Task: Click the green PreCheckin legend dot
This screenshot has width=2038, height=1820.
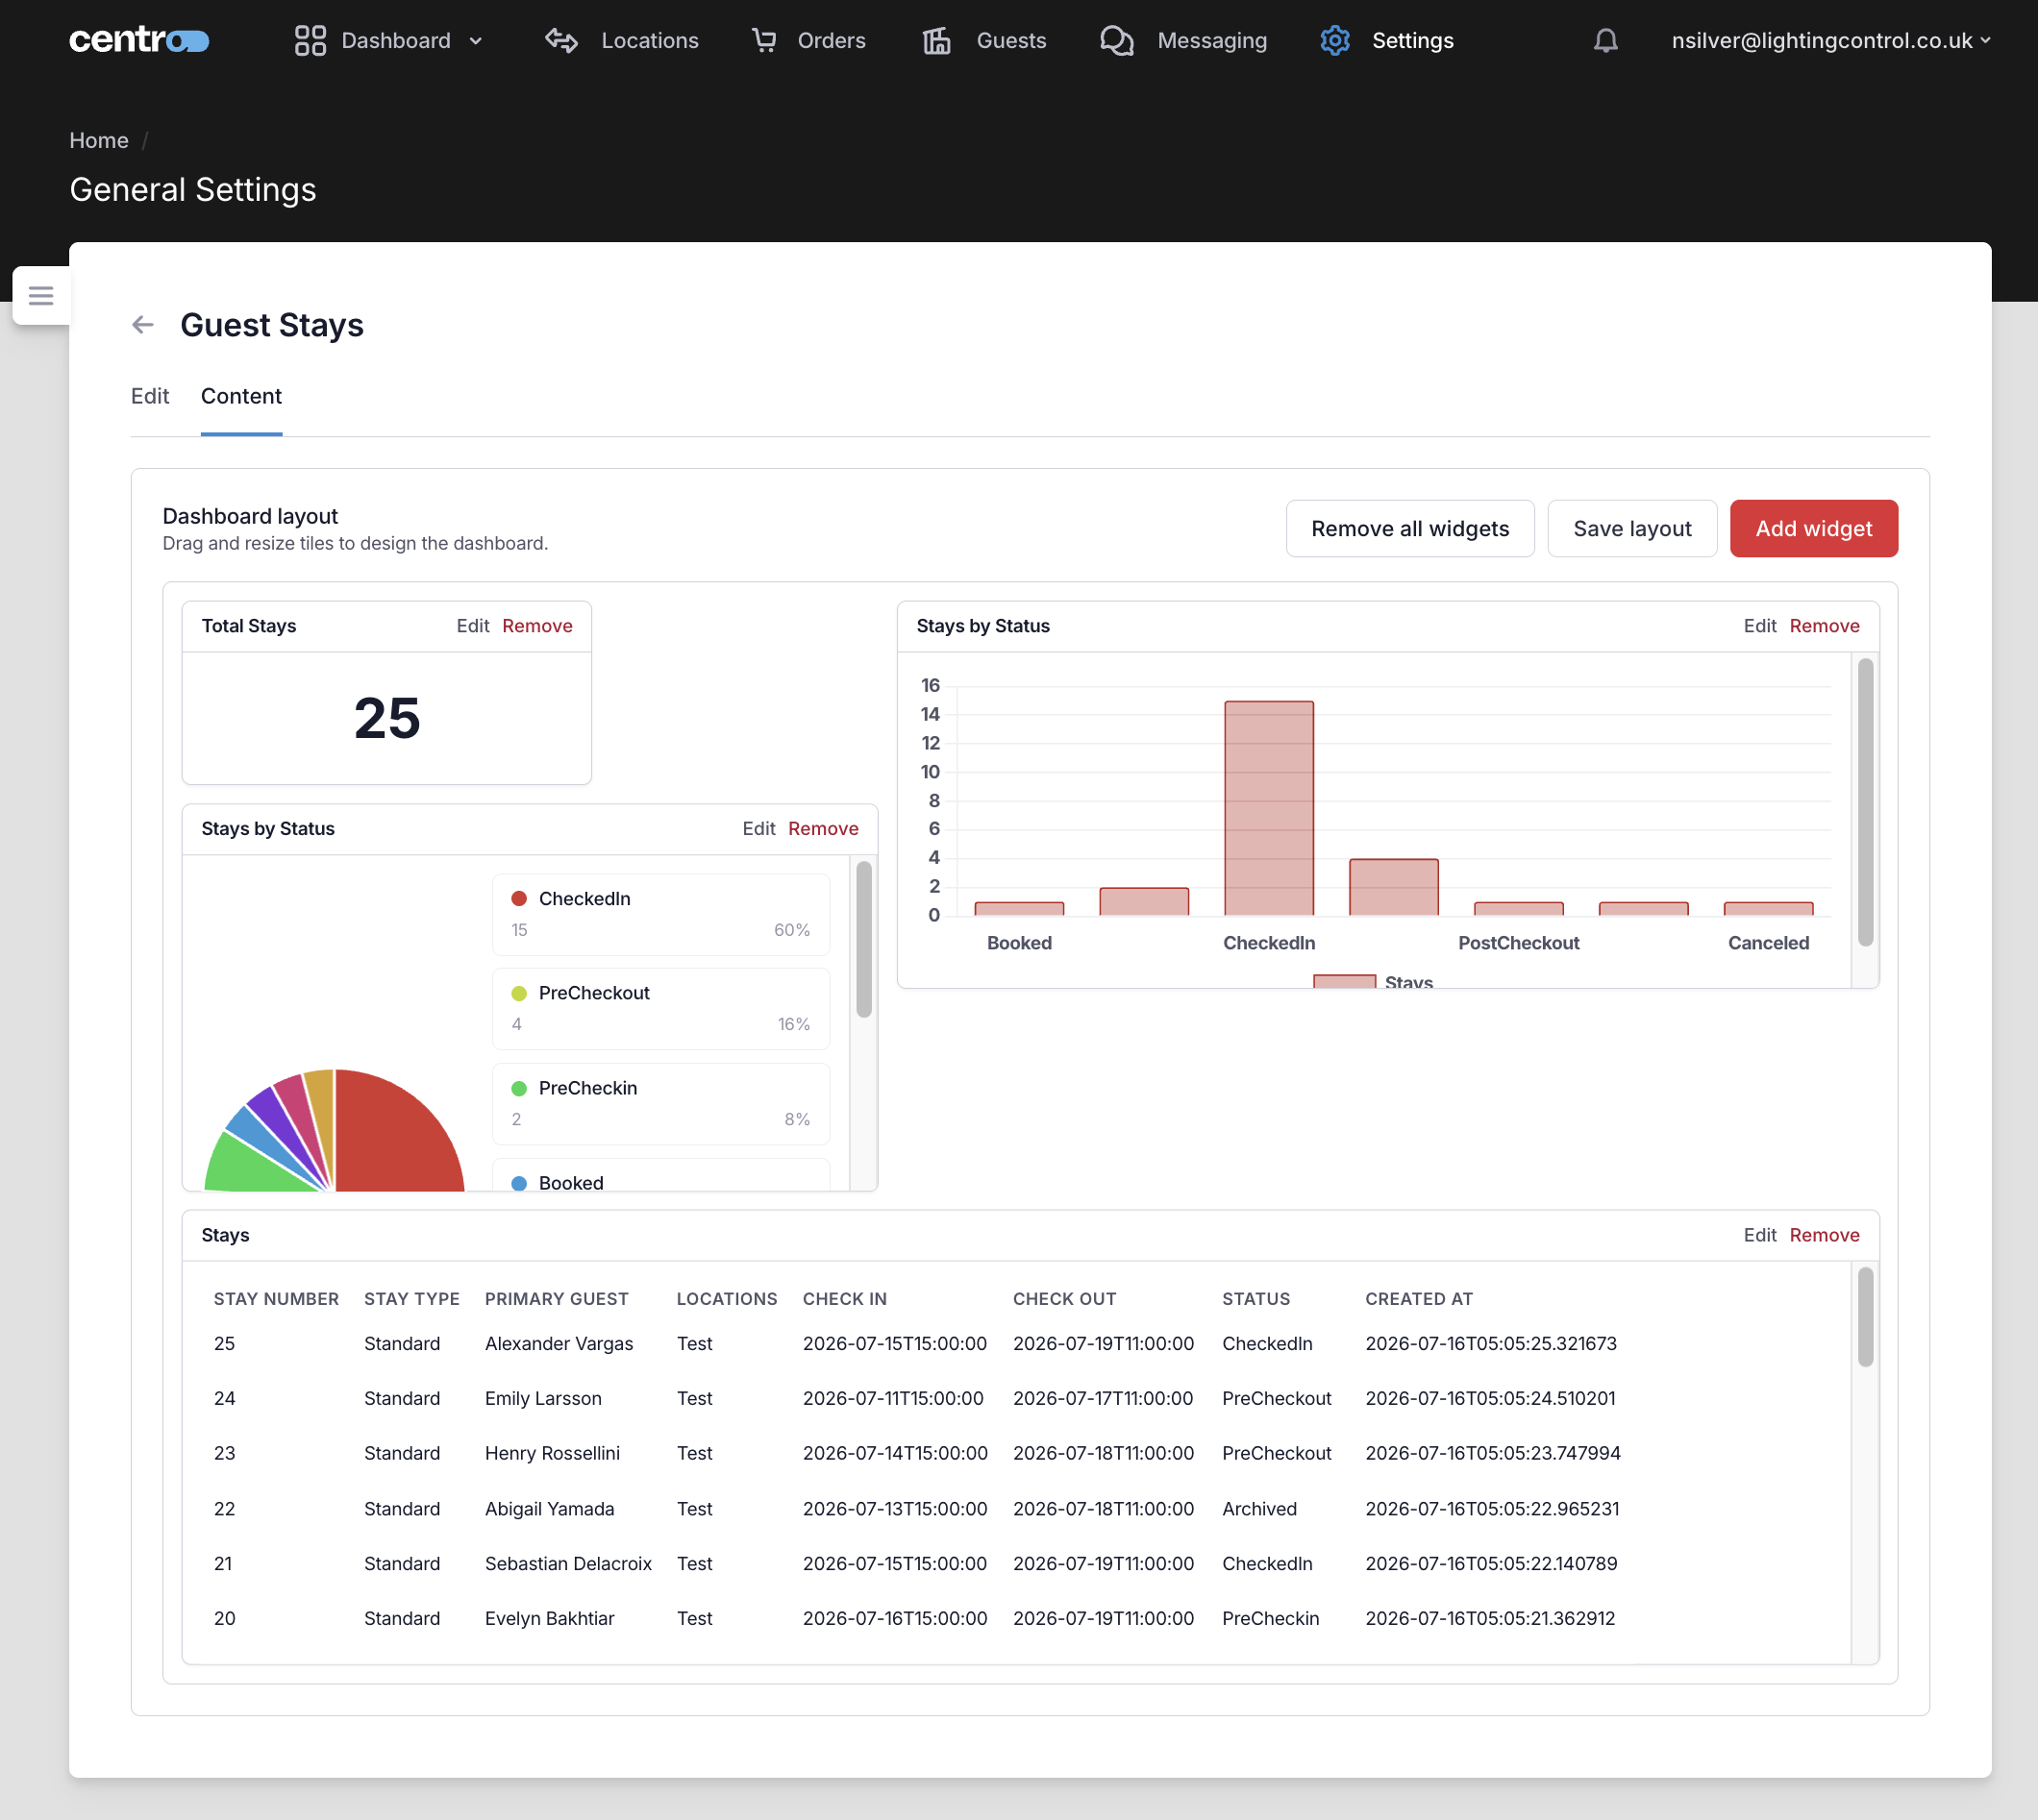Action: click(519, 1088)
